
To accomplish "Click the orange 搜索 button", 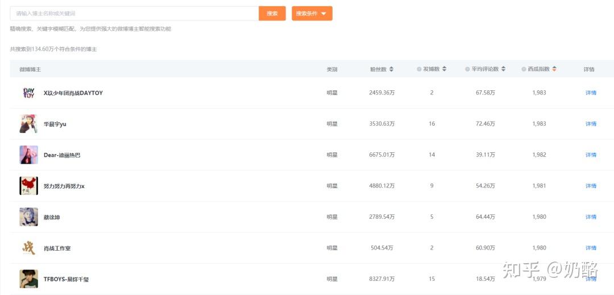I will point(272,14).
